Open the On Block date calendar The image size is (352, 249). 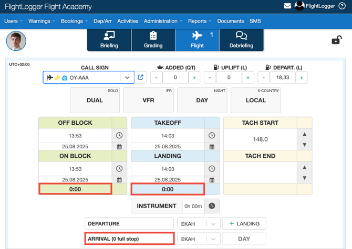point(119,180)
